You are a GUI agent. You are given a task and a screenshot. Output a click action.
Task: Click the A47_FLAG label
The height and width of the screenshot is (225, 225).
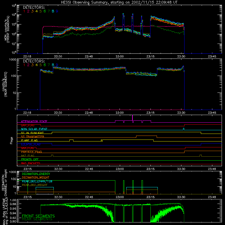pos(28,156)
